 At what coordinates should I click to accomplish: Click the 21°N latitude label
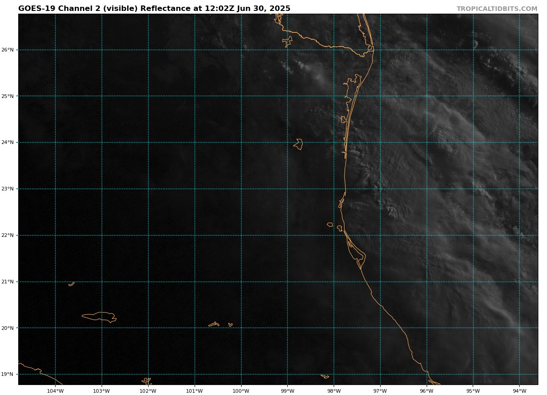point(8,282)
